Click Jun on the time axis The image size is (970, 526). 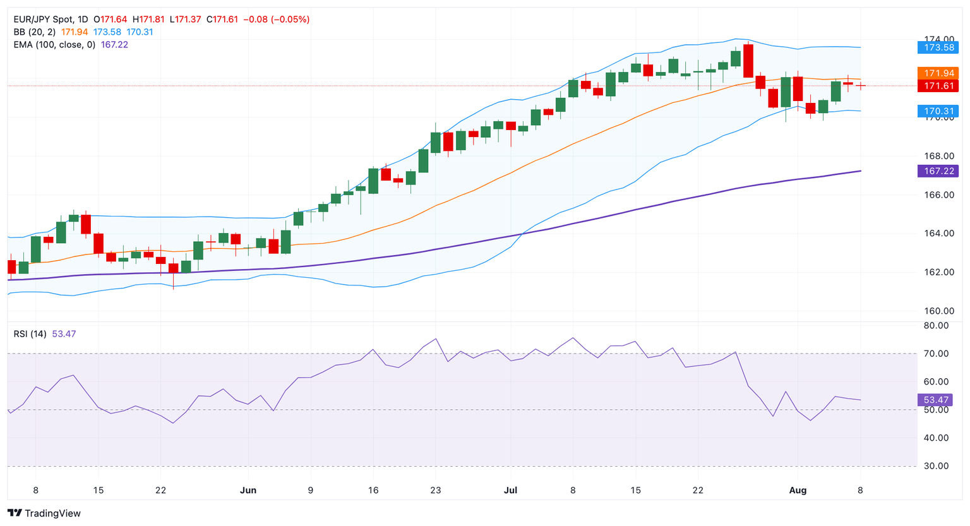[248, 490]
